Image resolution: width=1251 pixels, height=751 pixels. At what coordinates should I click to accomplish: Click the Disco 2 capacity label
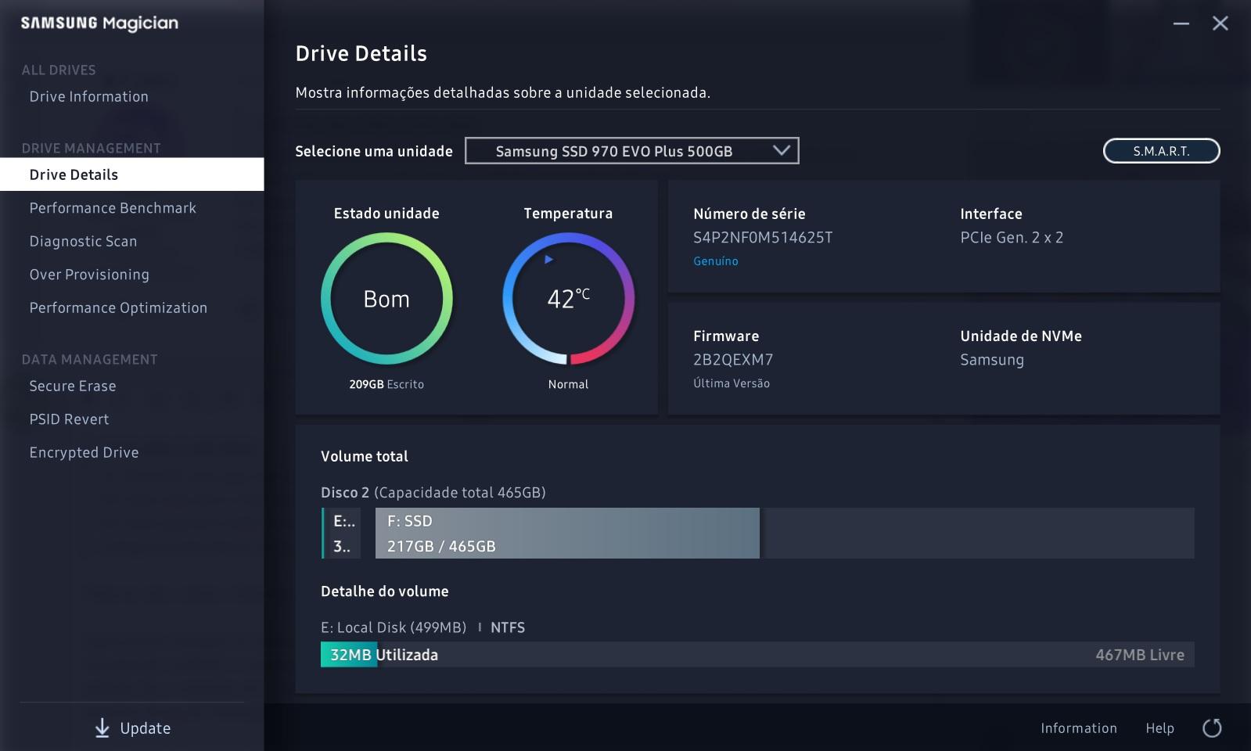(433, 493)
